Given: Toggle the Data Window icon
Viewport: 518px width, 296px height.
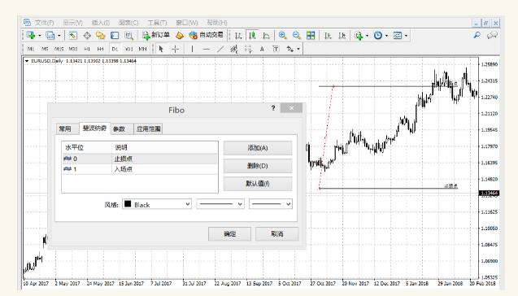Looking at the screenshot, I should (x=87, y=35).
